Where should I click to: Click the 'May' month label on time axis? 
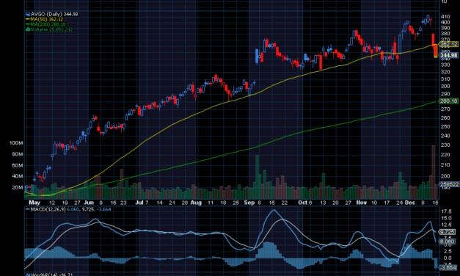click(x=34, y=203)
